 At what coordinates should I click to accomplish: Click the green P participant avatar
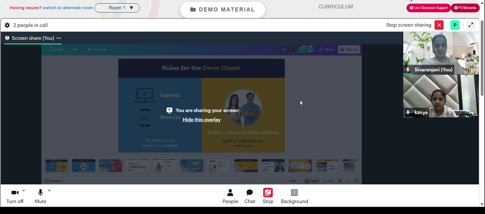[455, 25]
